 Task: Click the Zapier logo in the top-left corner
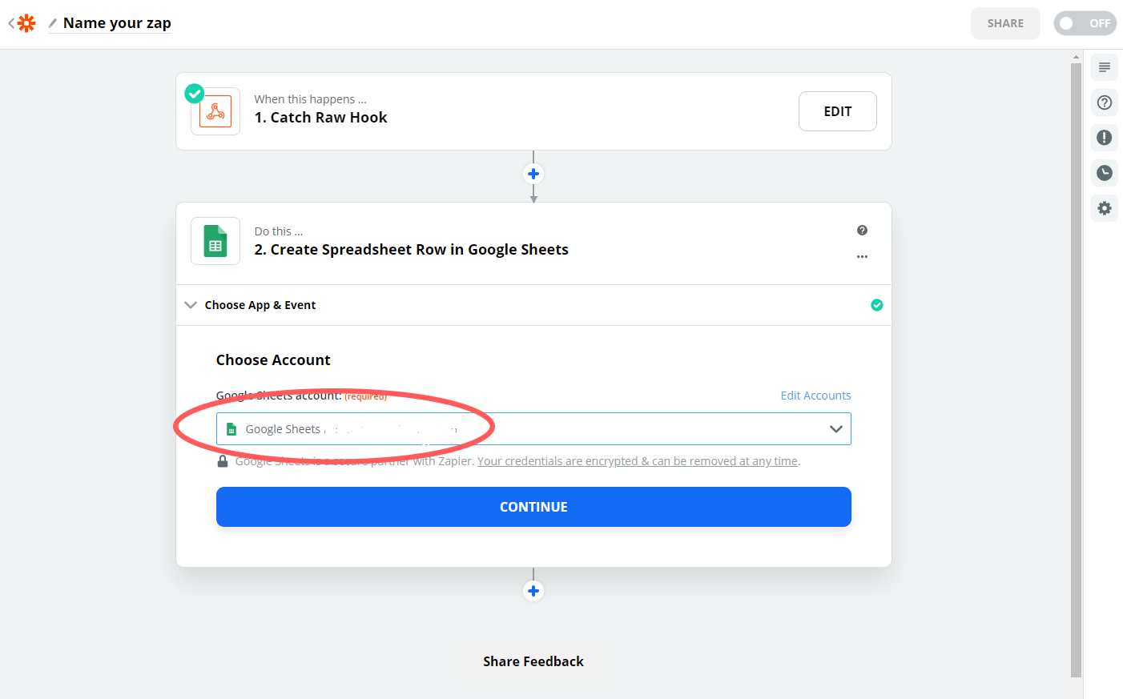click(25, 22)
